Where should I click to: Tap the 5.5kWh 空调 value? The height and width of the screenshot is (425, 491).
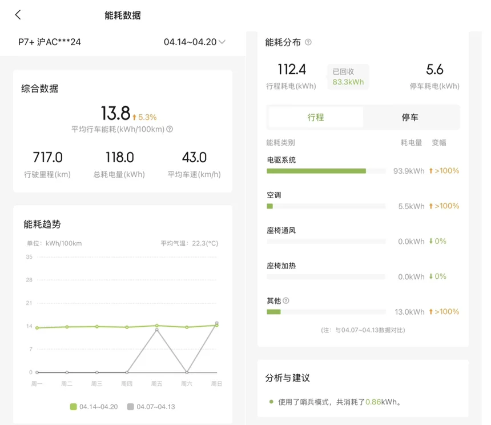pyautogui.click(x=411, y=206)
